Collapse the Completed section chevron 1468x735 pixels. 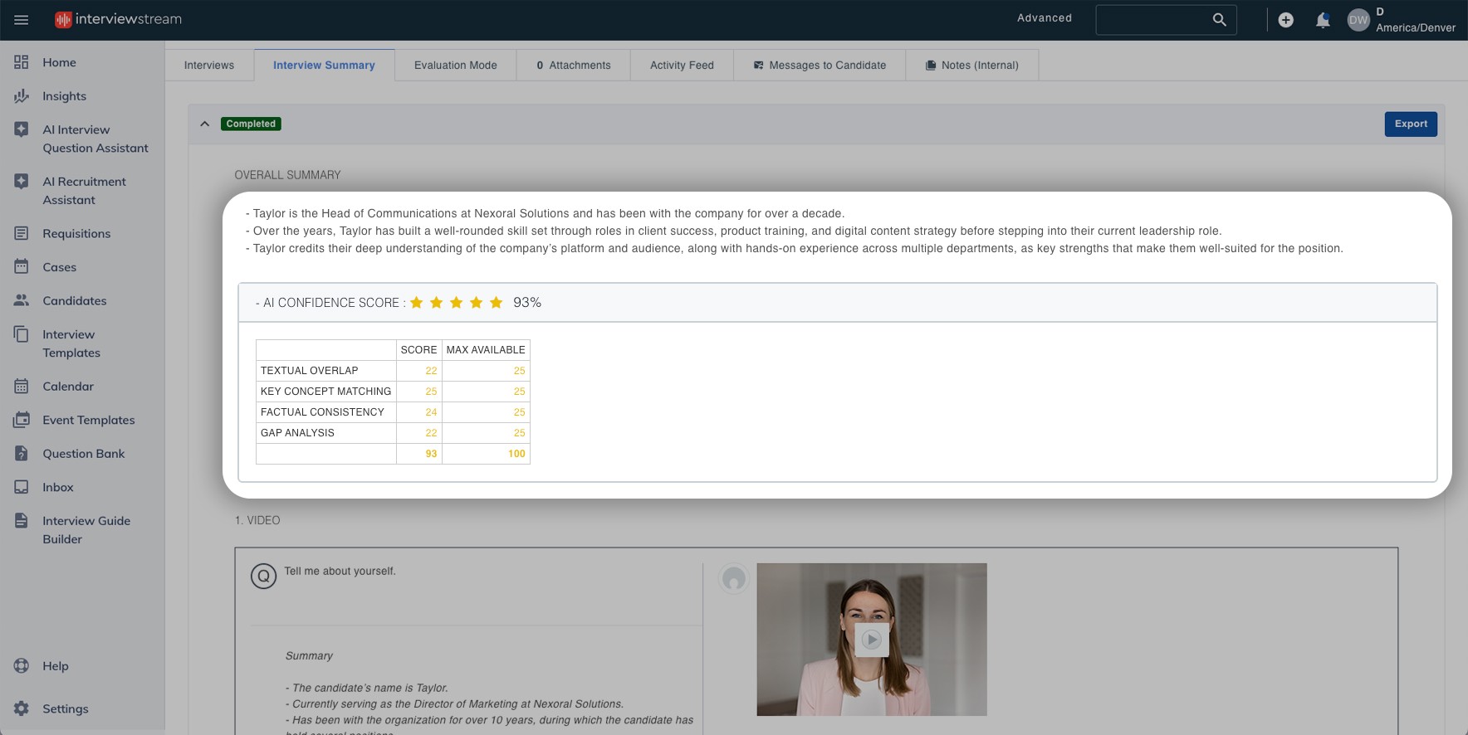click(x=205, y=124)
